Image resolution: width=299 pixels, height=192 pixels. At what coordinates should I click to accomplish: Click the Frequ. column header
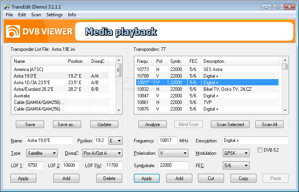(144, 61)
